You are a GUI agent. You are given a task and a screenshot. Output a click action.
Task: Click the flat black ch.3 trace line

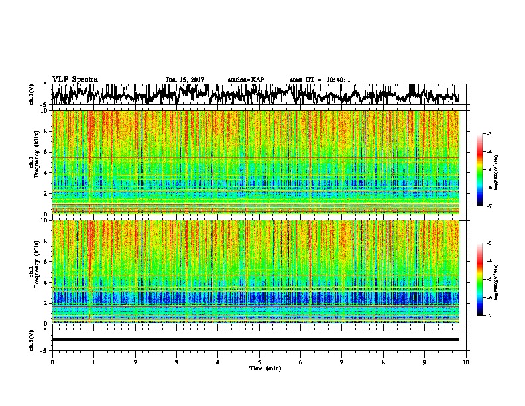256,340
